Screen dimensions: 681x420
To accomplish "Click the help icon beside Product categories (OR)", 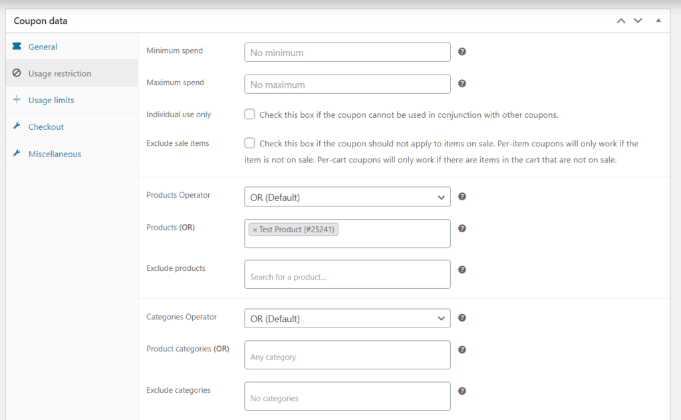I will 462,349.
